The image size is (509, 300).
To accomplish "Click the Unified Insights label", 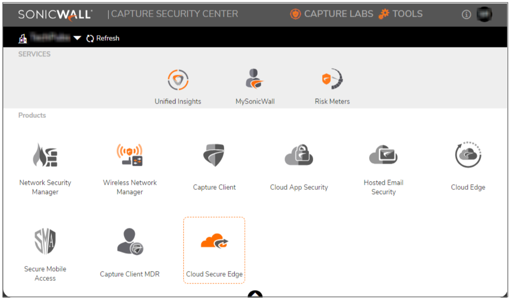I will point(178,101).
